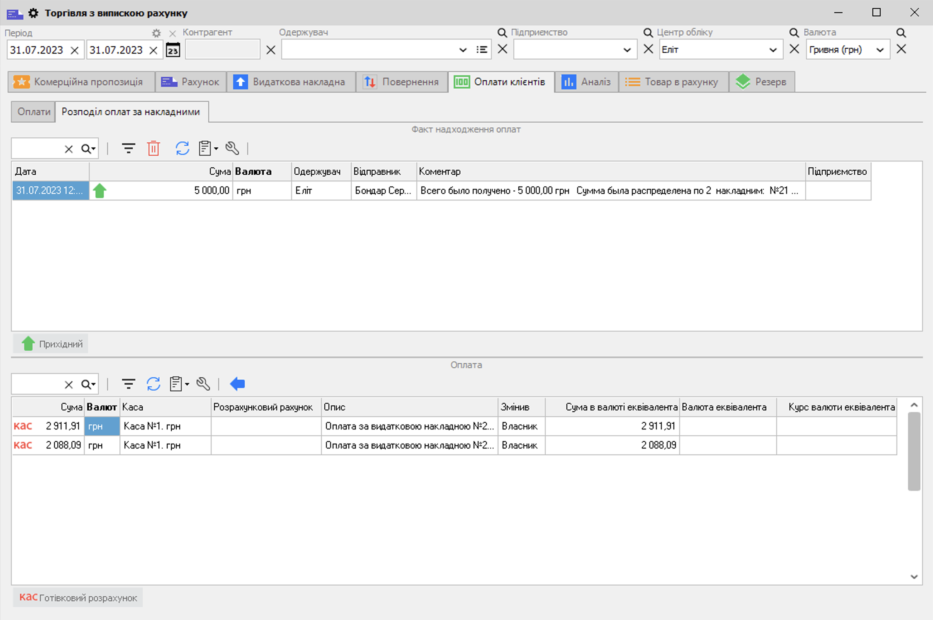Refresh the payments fact table
Image resolution: width=933 pixels, height=620 pixels.
tap(182, 148)
